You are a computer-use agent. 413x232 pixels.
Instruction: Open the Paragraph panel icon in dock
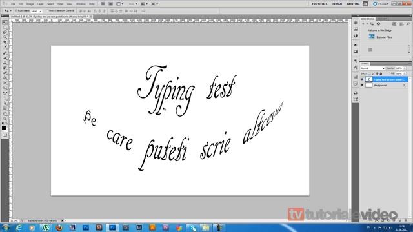click(356, 61)
